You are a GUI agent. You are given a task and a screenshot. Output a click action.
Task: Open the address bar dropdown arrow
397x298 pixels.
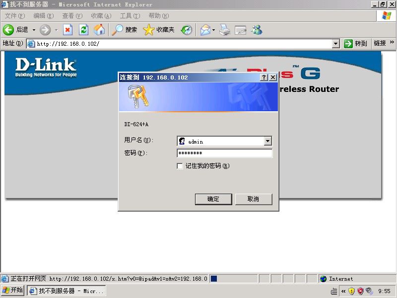[335, 44]
